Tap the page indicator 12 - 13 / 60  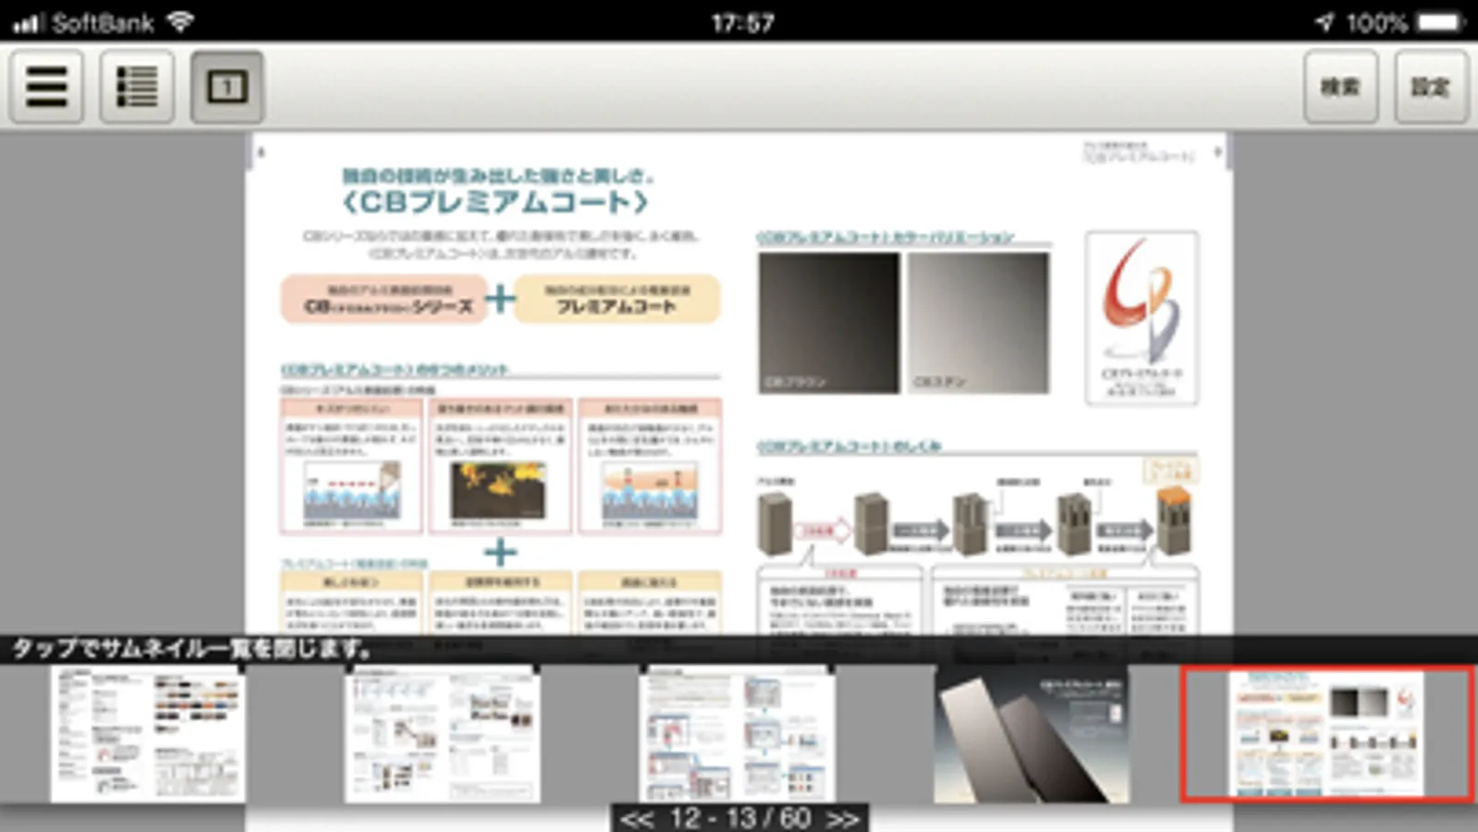(739, 818)
